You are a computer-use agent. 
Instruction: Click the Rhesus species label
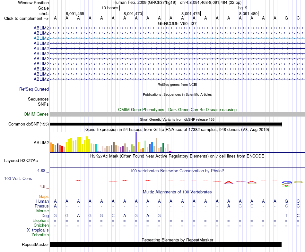42,206
